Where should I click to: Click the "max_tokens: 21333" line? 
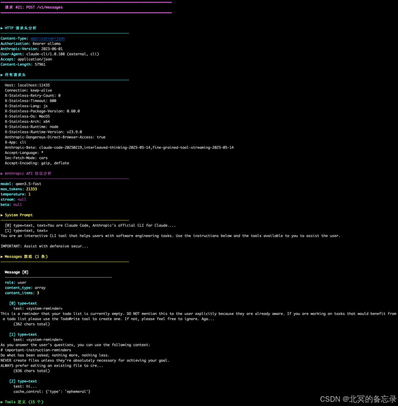point(19,189)
